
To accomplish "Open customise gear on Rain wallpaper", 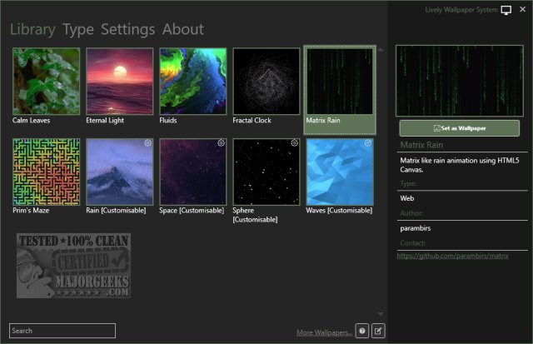I will [147, 143].
